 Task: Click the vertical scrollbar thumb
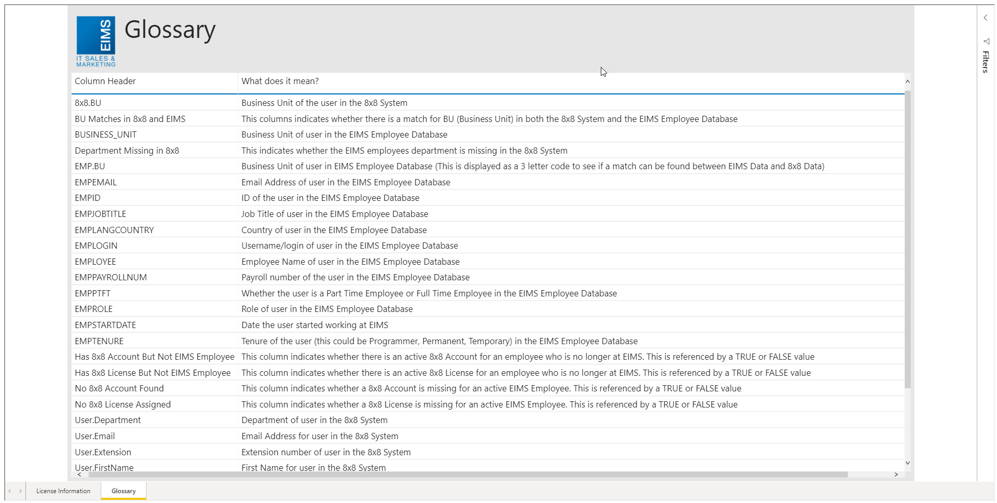(908, 239)
